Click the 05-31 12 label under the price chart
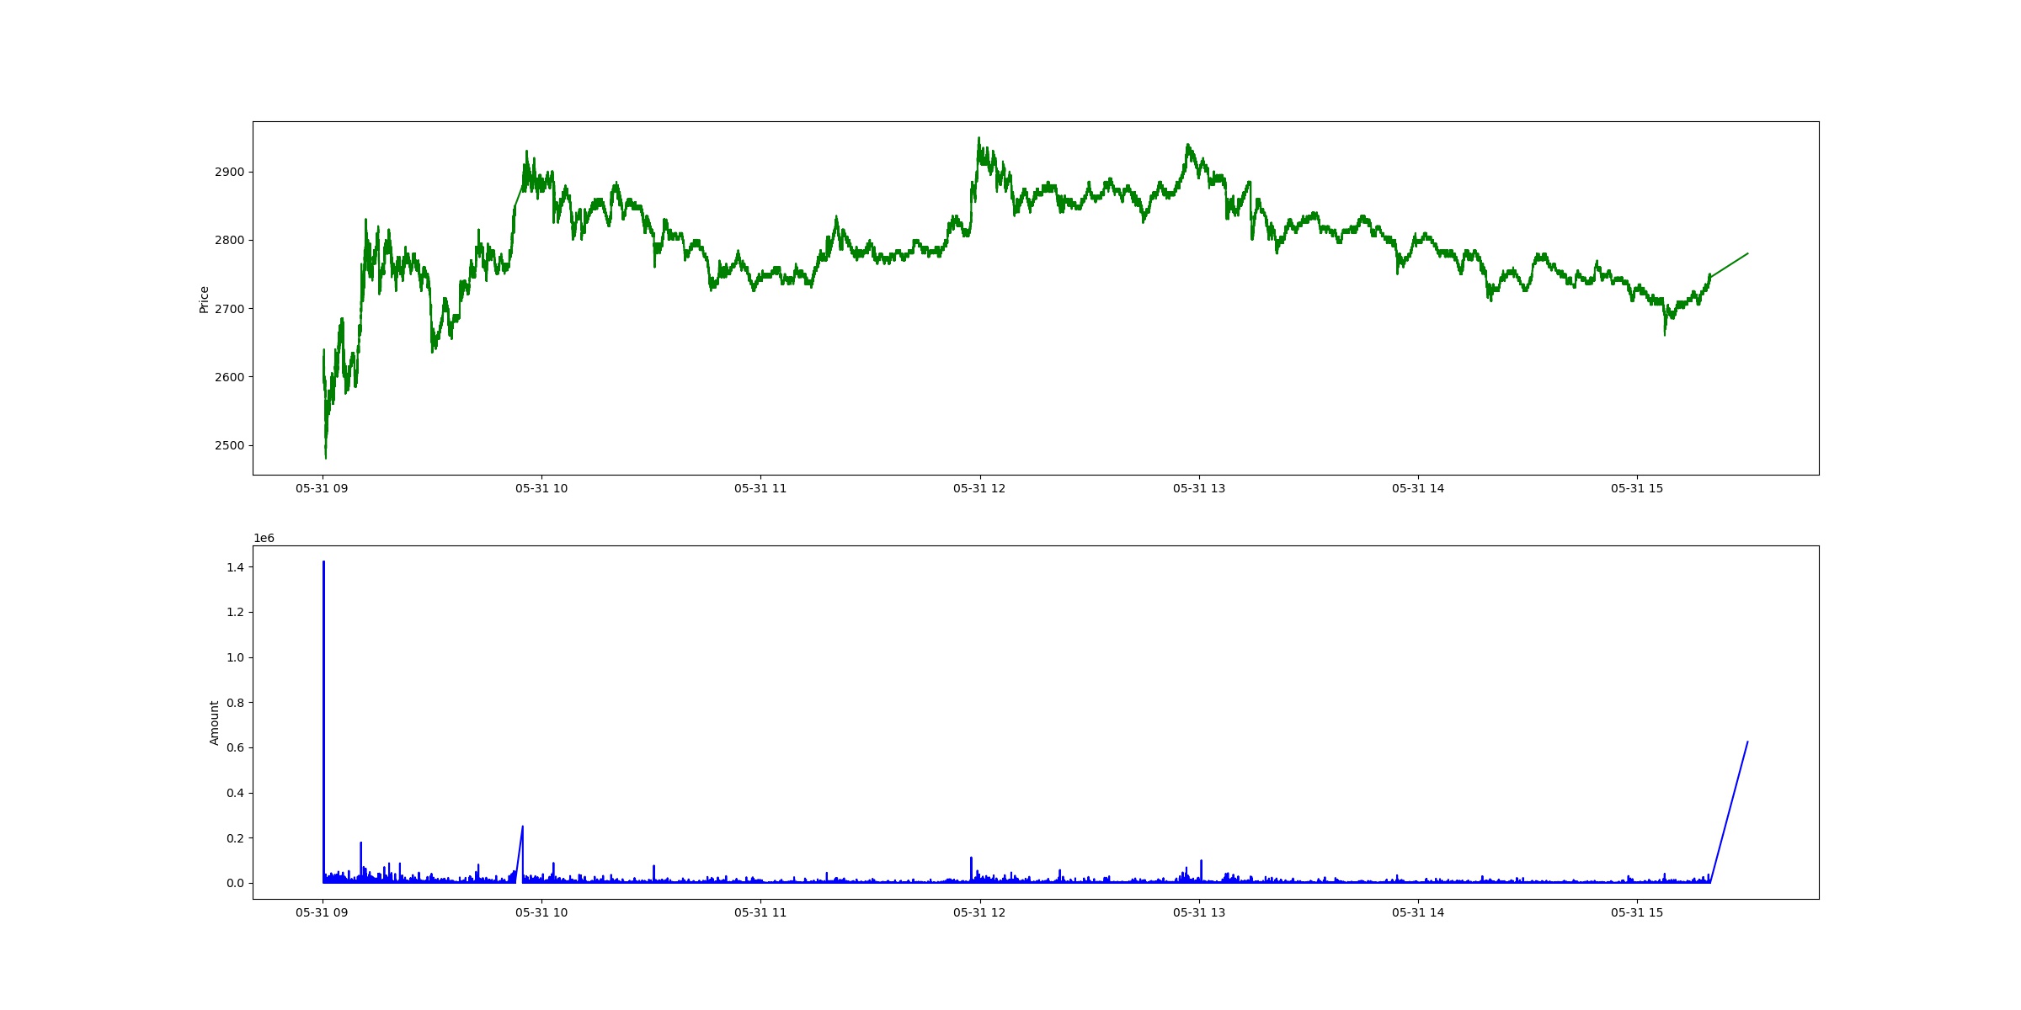The height and width of the screenshot is (1010, 2021). pyautogui.click(x=979, y=488)
